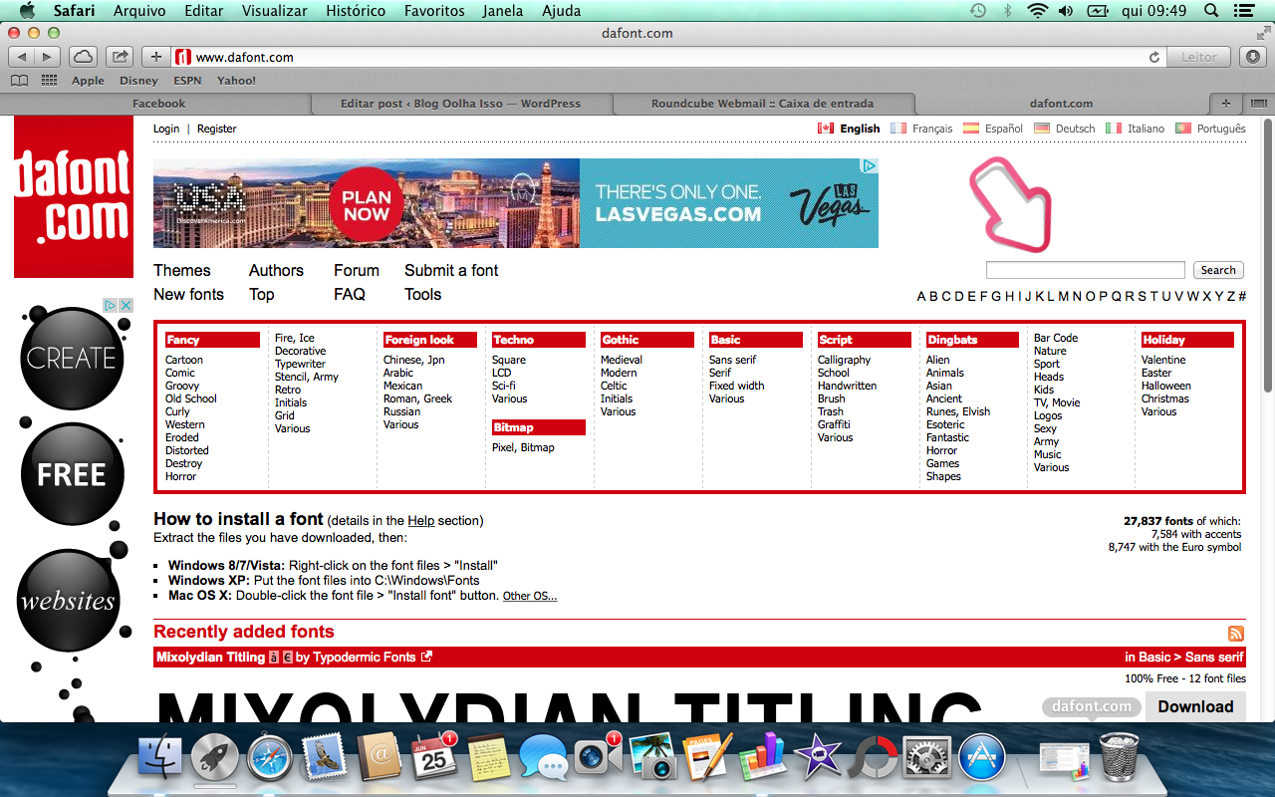The width and height of the screenshot is (1275, 797).
Task: Open the Help link in install instructions
Action: (421, 520)
